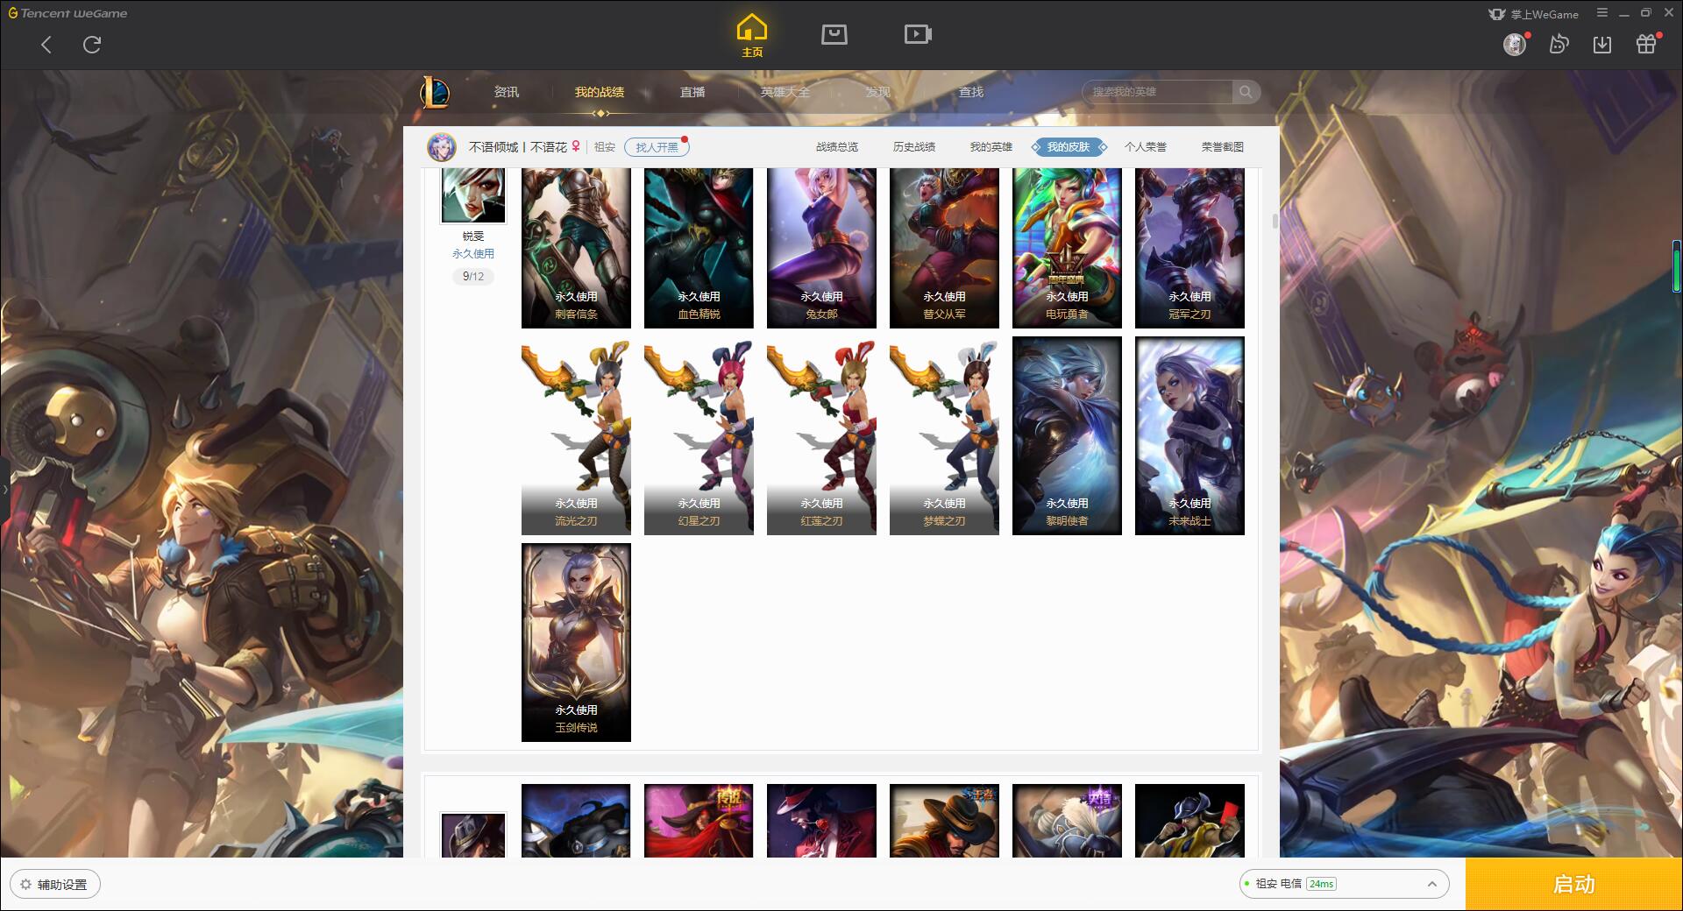The height and width of the screenshot is (911, 1683).
Task: Open the 梦蝶之刃 chroma card
Action: pyautogui.click(x=944, y=436)
